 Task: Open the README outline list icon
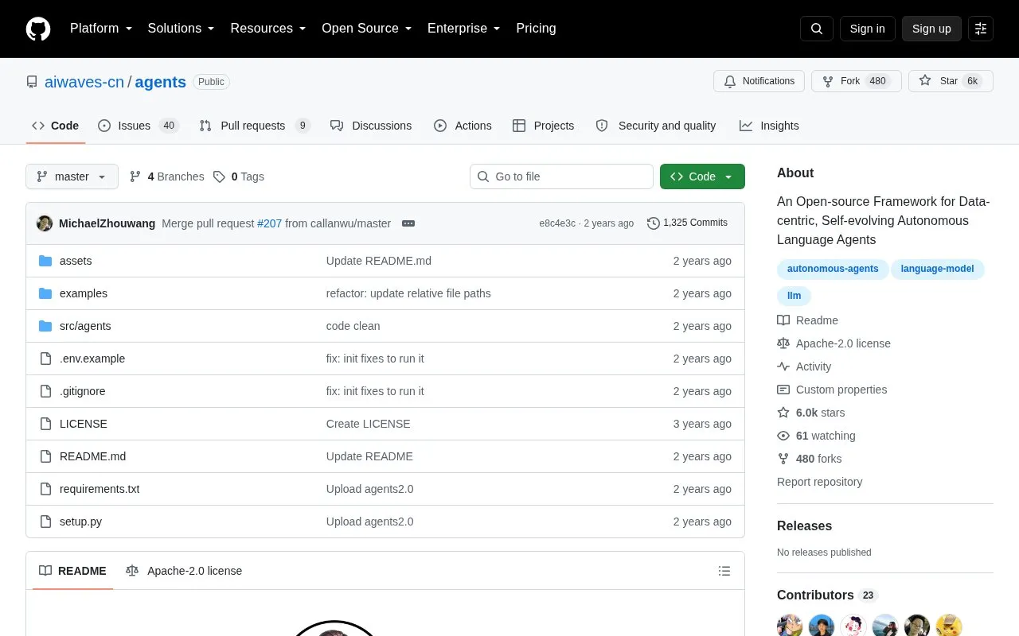click(724, 571)
